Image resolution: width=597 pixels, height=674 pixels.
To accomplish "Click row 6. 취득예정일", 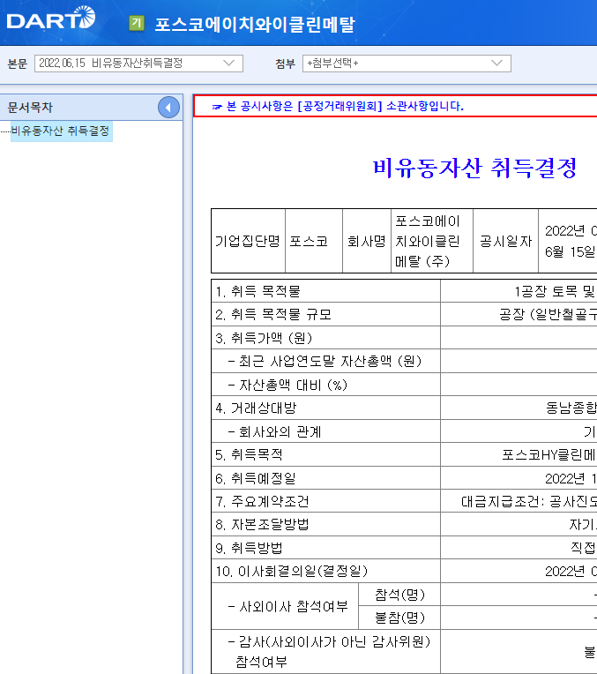I will pos(325,478).
